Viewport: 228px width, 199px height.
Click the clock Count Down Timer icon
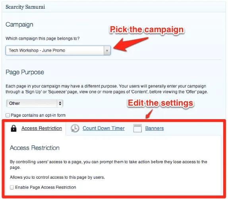pyautogui.click(x=75, y=128)
